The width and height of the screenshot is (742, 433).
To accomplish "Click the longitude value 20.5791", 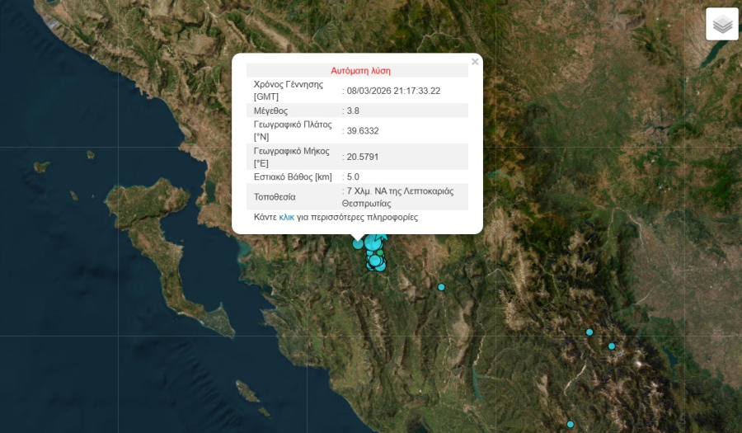I will (x=363, y=157).
